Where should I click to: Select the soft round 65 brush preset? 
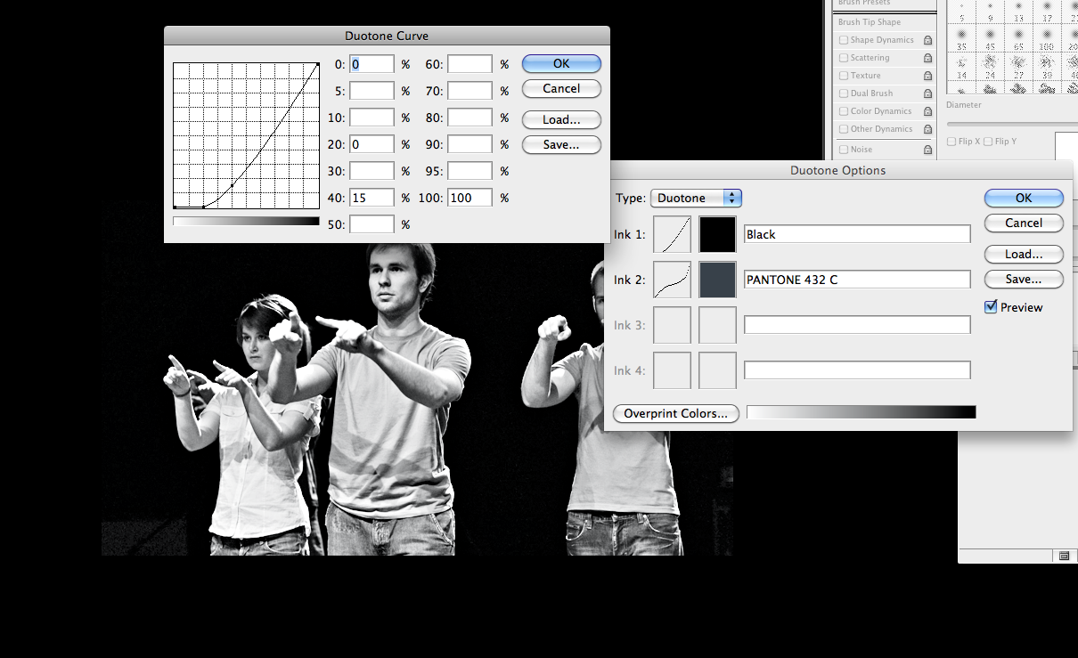(1018, 37)
